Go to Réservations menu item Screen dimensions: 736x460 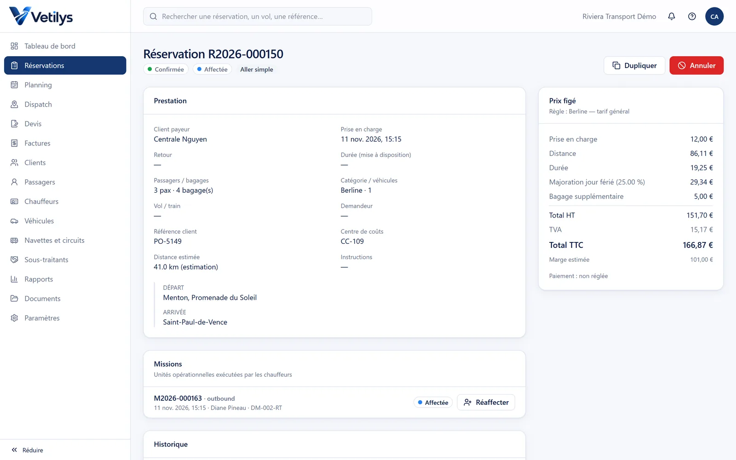click(x=65, y=65)
